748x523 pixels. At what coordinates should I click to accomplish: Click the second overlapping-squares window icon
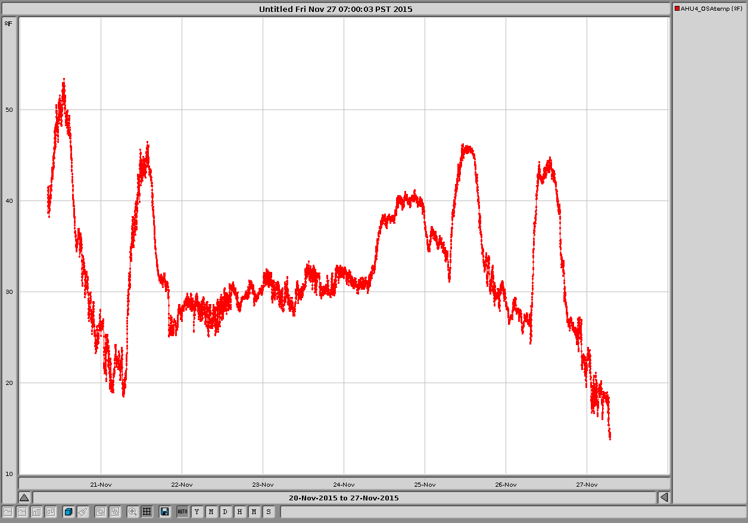point(115,512)
